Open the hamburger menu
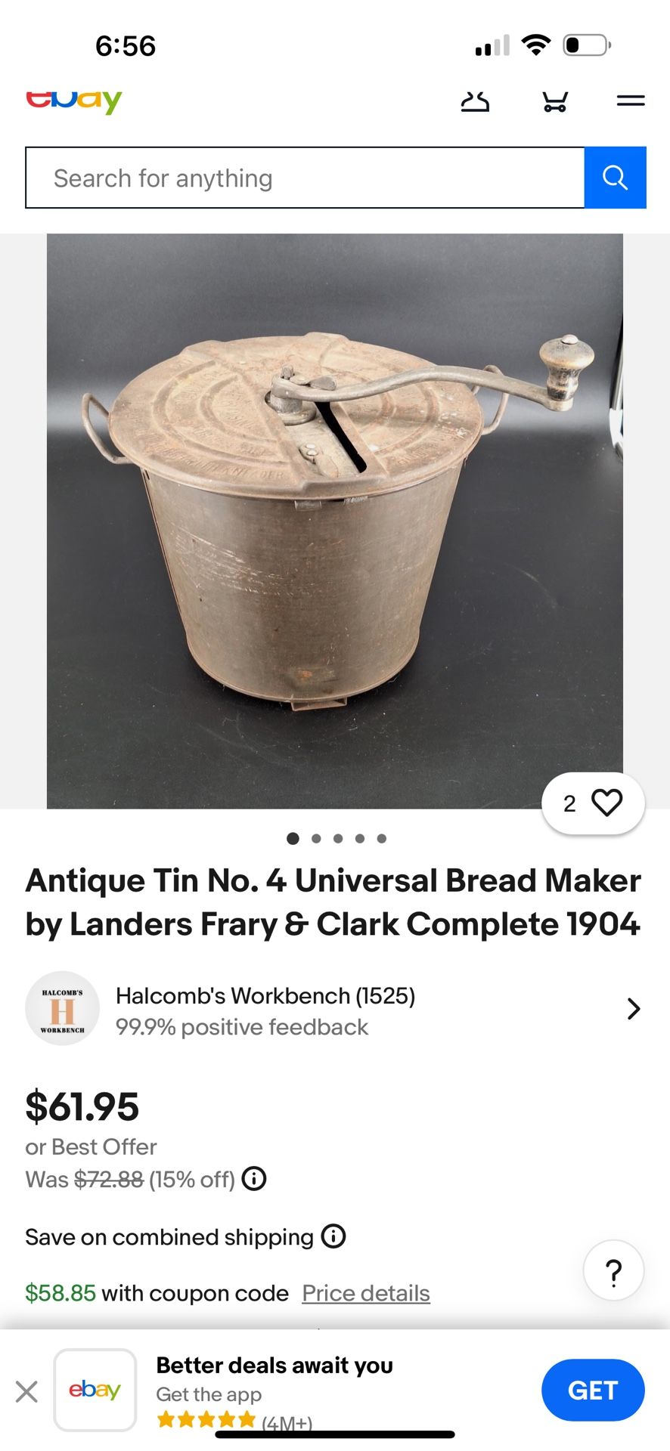 pos(630,101)
